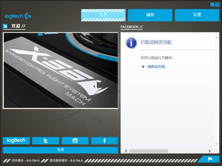The image size is (222, 166).
Task: Click the X-56 product image
Action: [x=61, y=70]
